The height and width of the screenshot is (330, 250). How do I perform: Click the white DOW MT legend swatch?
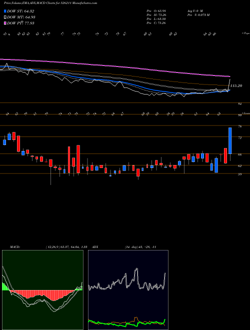[x=5, y=17]
